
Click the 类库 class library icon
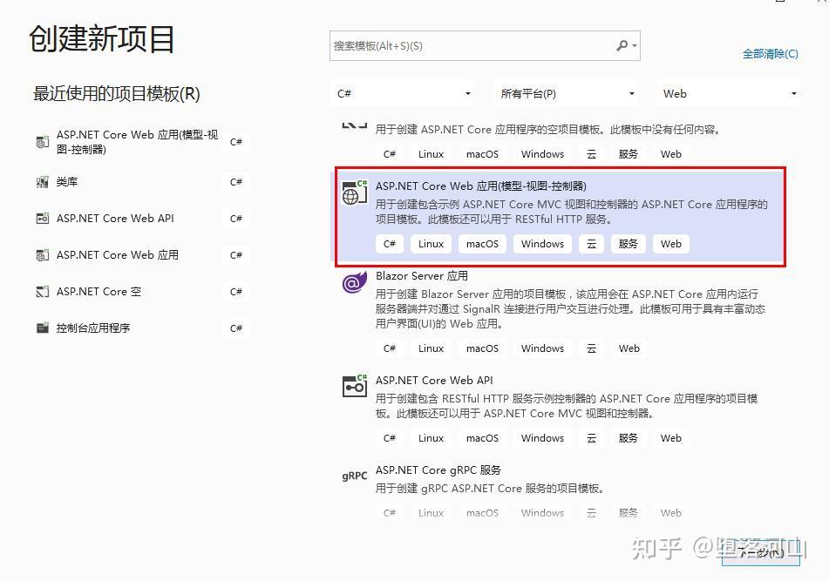click(43, 182)
